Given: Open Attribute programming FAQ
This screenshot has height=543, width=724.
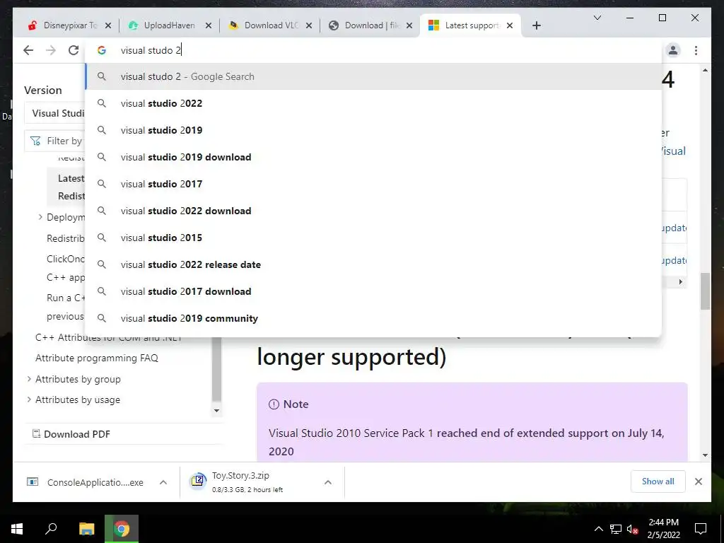Looking at the screenshot, I should [97, 358].
